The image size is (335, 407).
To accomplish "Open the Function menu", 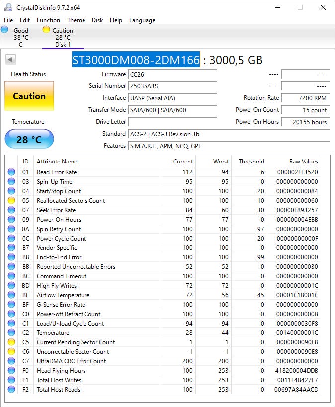I will pos(48,20).
